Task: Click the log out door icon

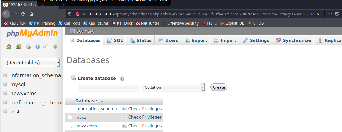Action: point(18,46)
